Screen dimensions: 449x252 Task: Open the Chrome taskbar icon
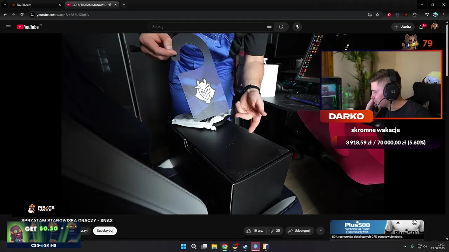pos(224,246)
